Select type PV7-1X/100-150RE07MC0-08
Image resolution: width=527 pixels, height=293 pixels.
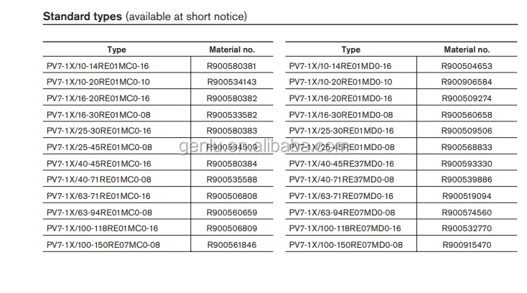coord(103,245)
